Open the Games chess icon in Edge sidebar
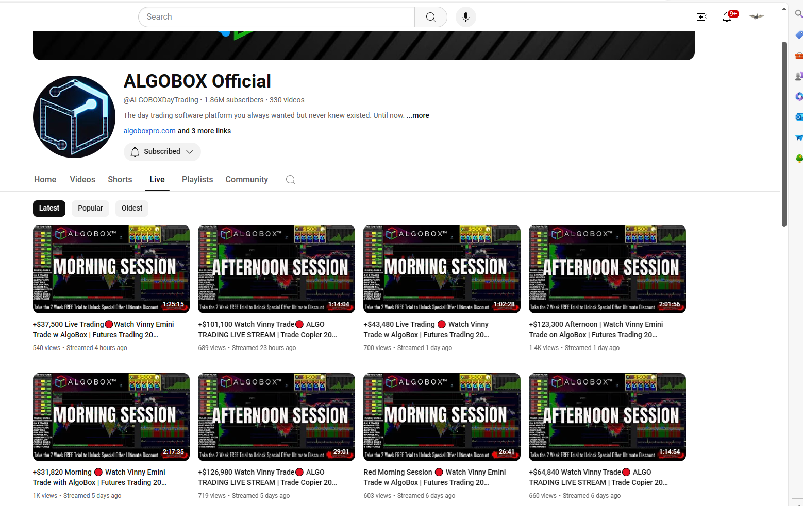This screenshot has height=506, width=803. click(x=798, y=76)
